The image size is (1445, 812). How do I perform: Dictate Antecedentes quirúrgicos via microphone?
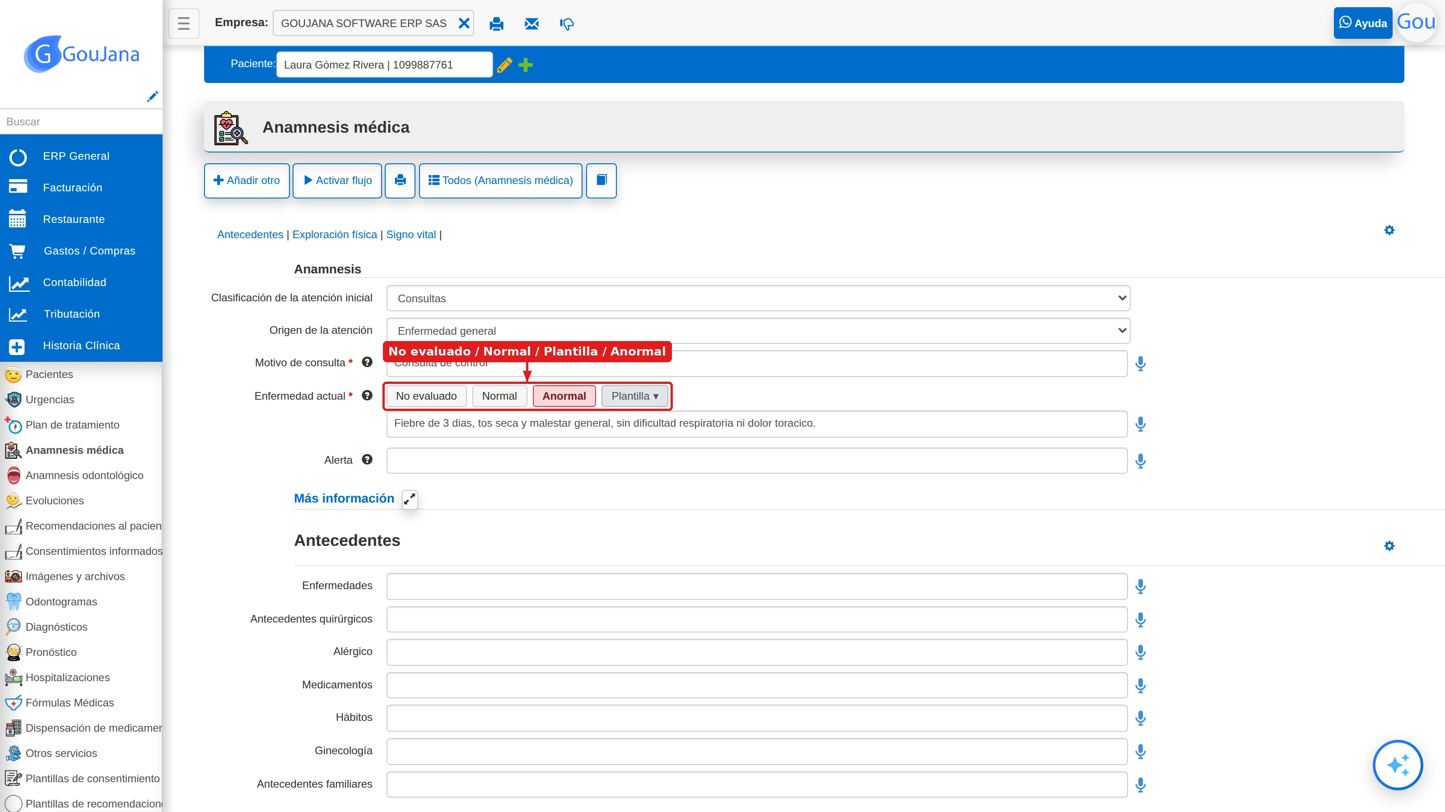click(1140, 620)
